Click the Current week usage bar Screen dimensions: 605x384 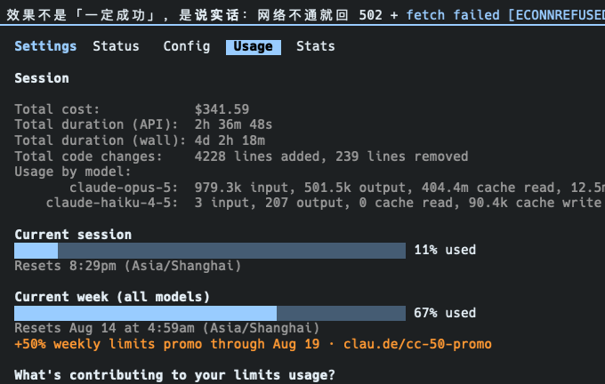click(x=210, y=313)
